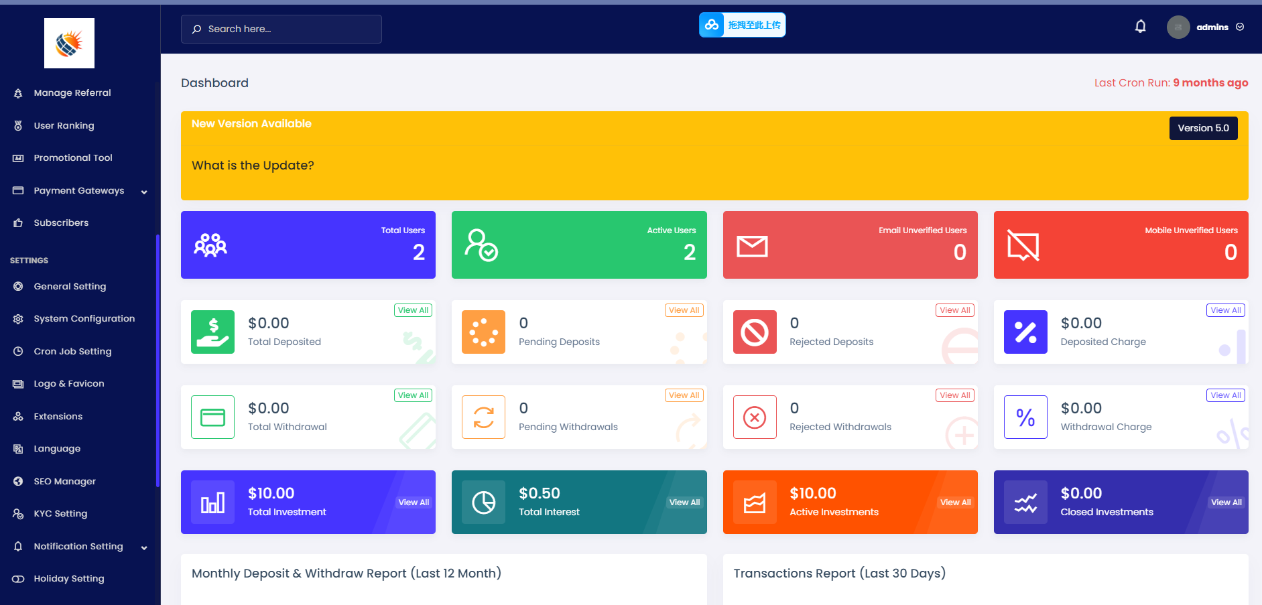Click the Rejected Deposits red ban icon

click(x=755, y=332)
